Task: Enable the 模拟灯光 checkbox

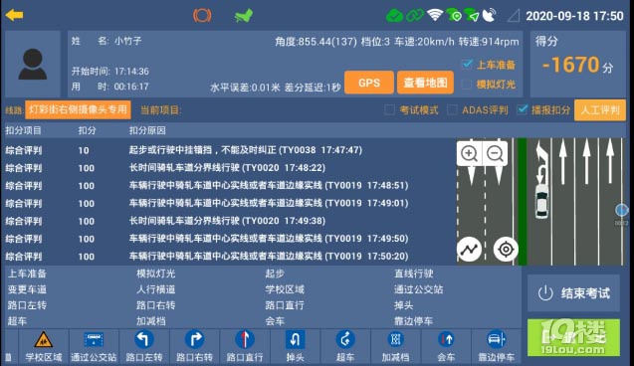Action: tap(467, 84)
